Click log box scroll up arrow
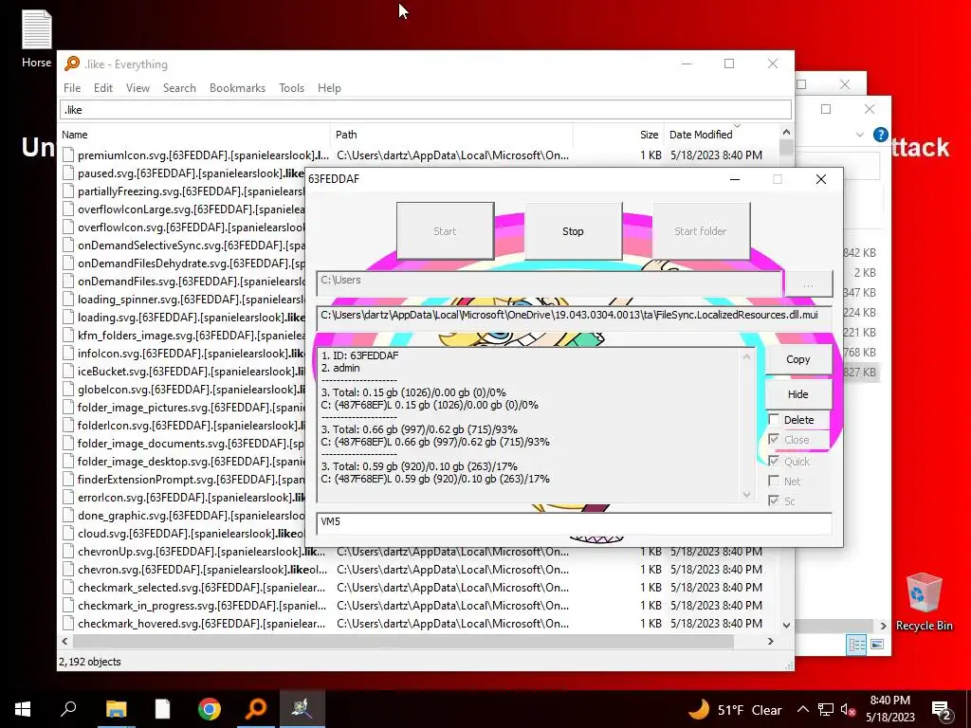The image size is (971, 728). pyautogui.click(x=746, y=356)
